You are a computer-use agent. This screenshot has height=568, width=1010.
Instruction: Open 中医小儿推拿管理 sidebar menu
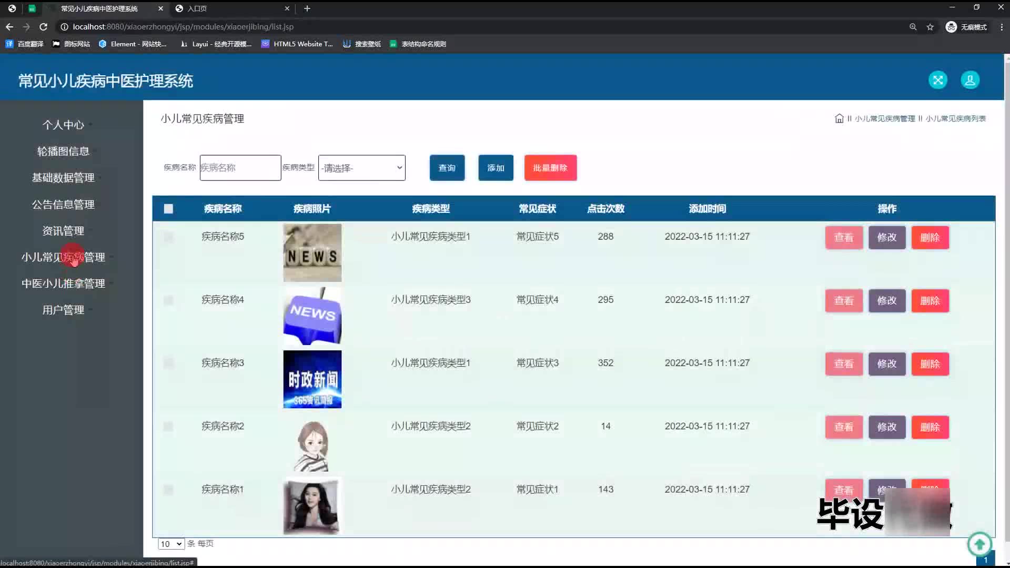point(63,283)
